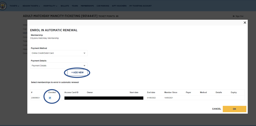Click the Cityzens Matchday Membership text
Viewport: 256px width, 126px height.
click(44, 38)
